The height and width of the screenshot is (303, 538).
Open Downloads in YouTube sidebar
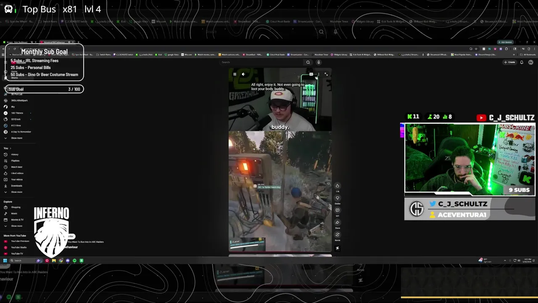tap(16, 186)
